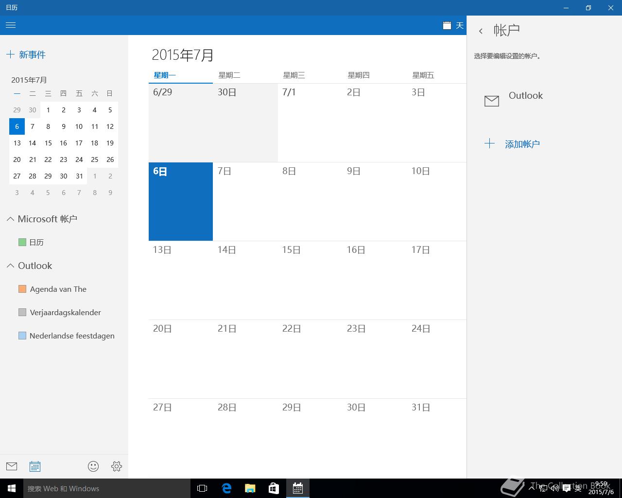Pick day 12 in mini calendar
This screenshot has height=498, width=622.
110,126
